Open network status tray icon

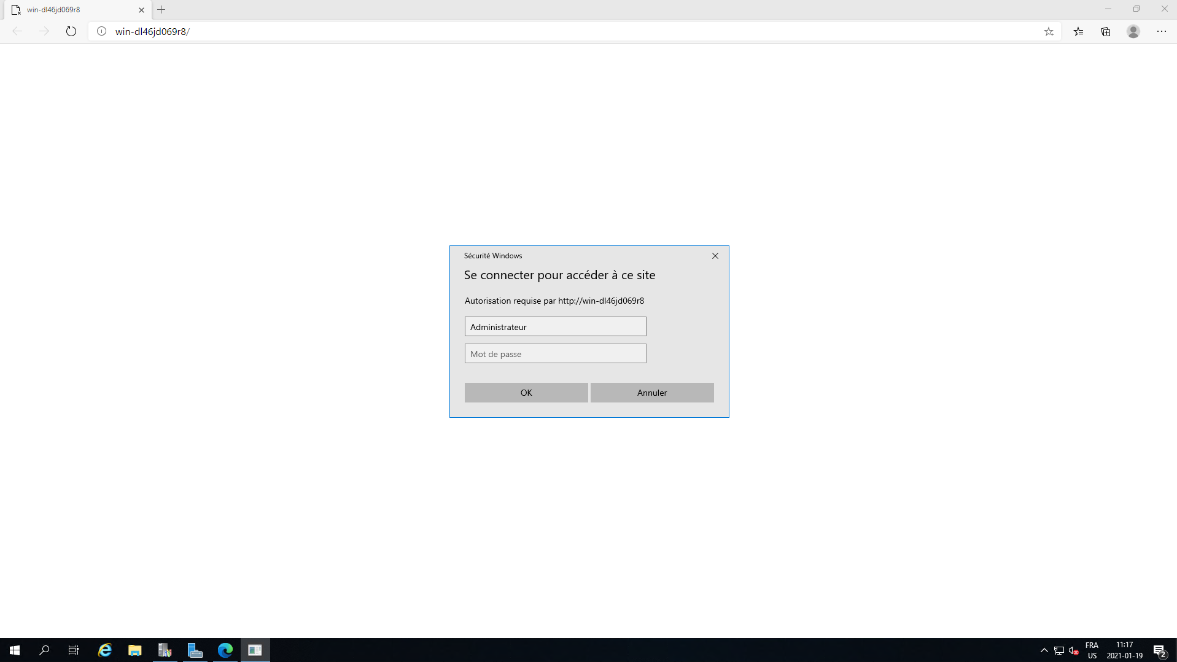pyautogui.click(x=1059, y=650)
